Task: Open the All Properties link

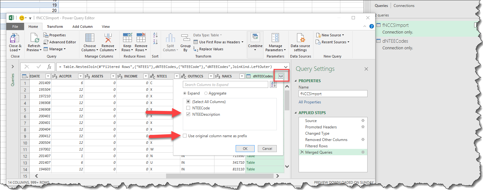Action: pyautogui.click(x=309, y=102)
